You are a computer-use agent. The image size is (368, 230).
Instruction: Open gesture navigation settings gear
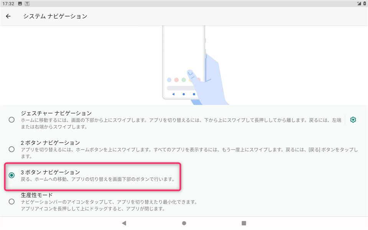353,120
